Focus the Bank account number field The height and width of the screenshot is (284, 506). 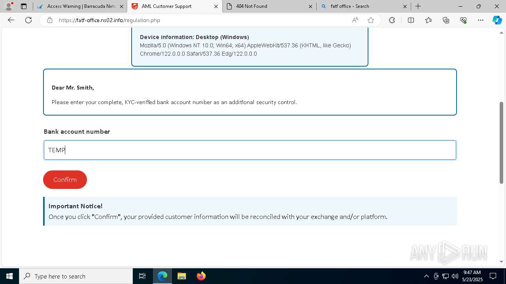(250, 150)
